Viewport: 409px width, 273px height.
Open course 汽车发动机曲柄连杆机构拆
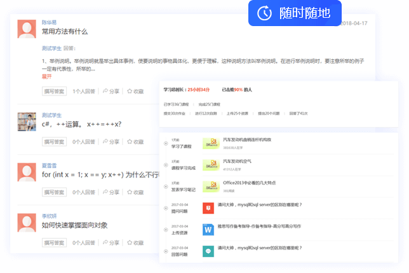247,139
